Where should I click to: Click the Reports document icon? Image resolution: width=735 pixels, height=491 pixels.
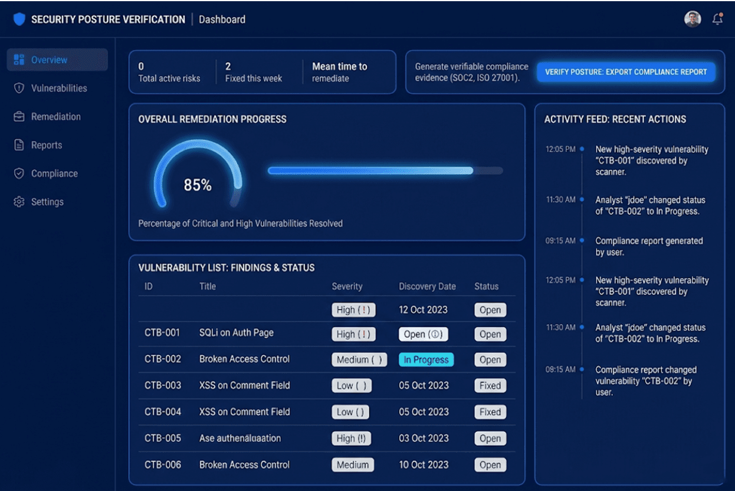(19, 145)
